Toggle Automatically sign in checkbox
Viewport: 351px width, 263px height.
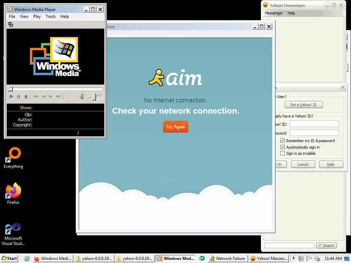point(283,147)
